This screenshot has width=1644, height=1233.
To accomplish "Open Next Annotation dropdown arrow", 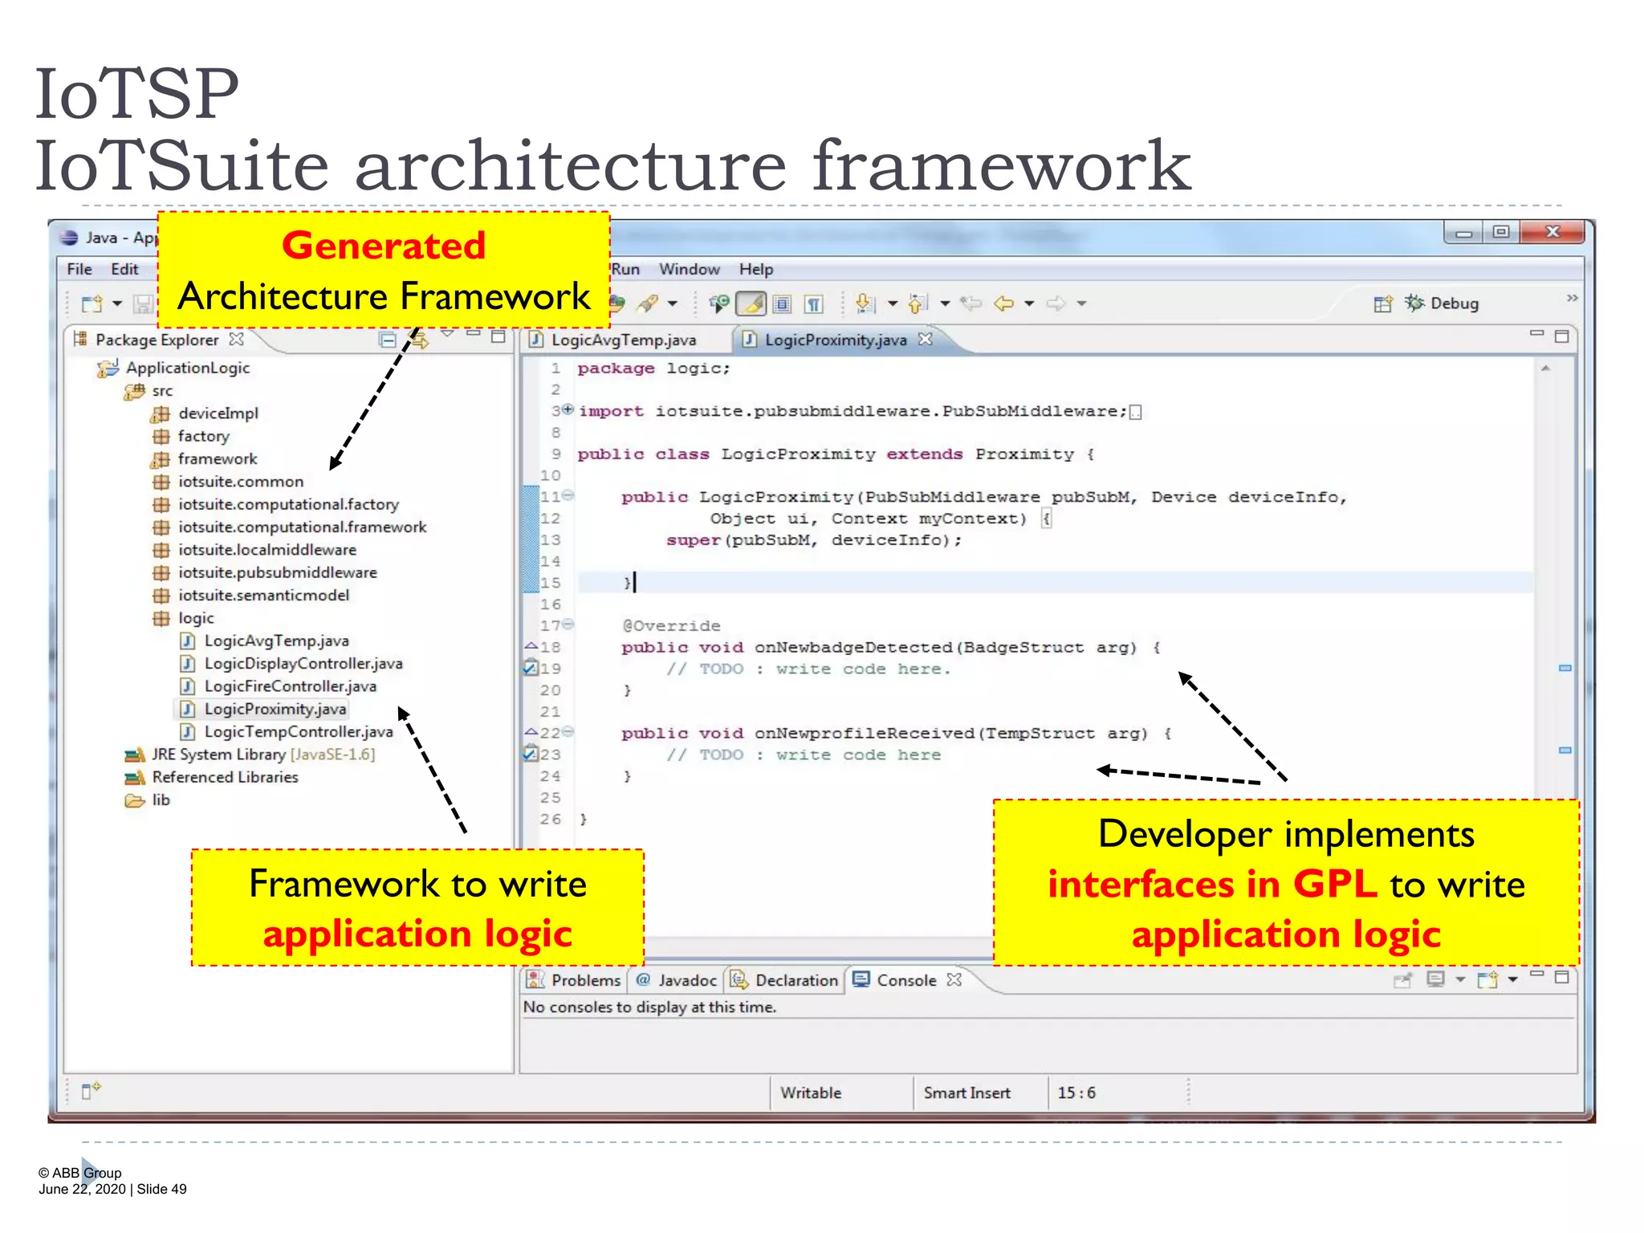I will click(892, 303).
